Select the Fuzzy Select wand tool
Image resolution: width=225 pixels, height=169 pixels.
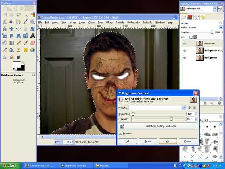(26, 15)
